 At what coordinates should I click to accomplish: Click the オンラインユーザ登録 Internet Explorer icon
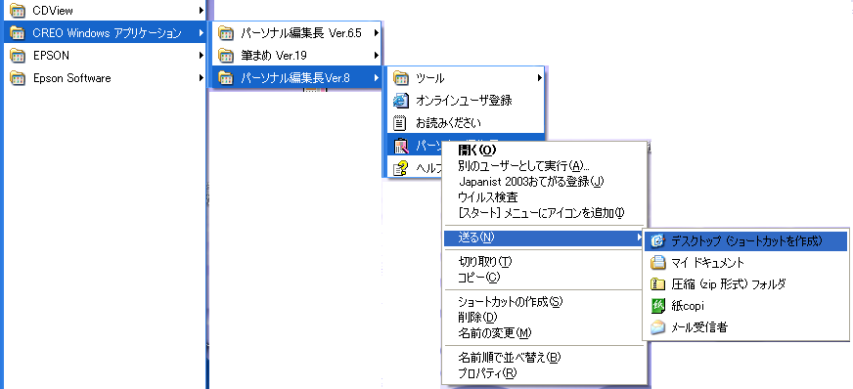coord(400,101)
